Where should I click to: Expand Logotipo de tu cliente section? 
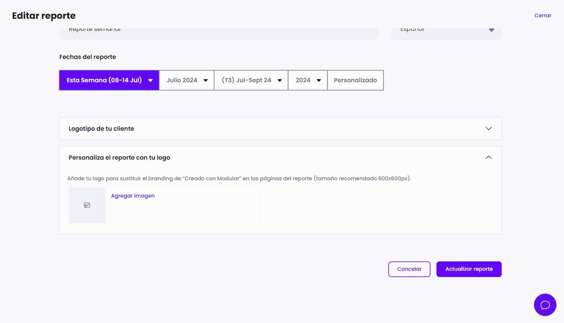tap(280, 128)
